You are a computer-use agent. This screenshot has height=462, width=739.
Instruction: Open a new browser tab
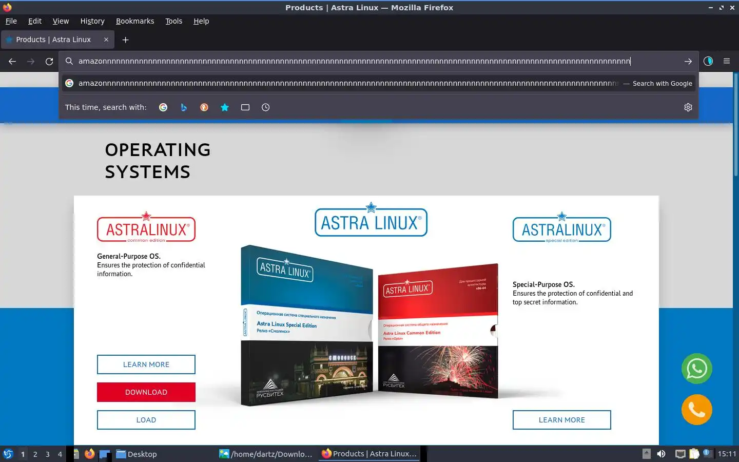tap(125, 40)
